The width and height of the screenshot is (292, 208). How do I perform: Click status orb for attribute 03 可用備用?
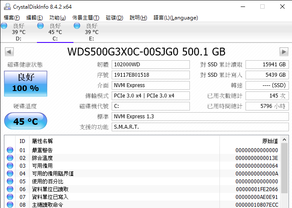10,166
